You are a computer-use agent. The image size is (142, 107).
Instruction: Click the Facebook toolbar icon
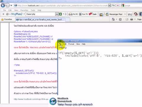pos(141,14)
